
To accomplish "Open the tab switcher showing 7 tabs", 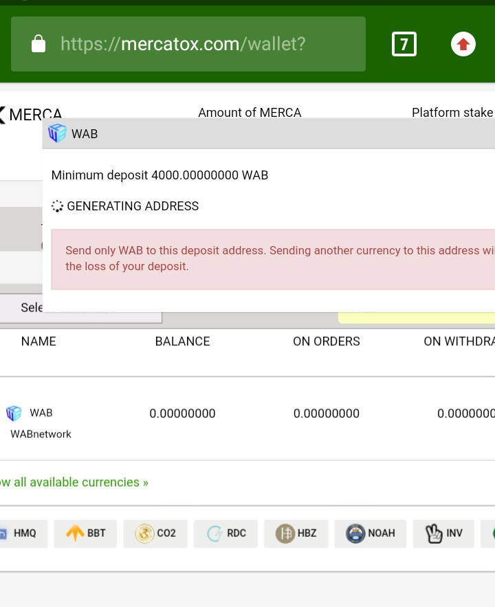I will pos(404,44).
